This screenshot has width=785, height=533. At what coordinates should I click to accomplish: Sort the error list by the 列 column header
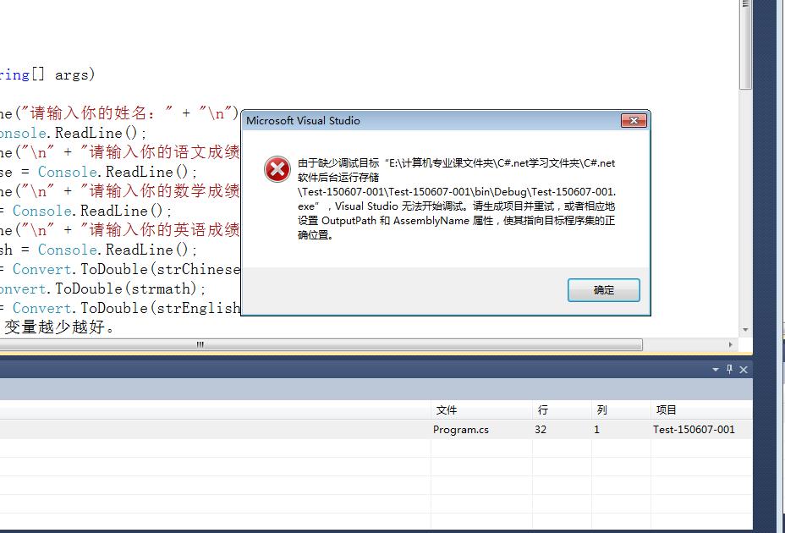(621, 409)
